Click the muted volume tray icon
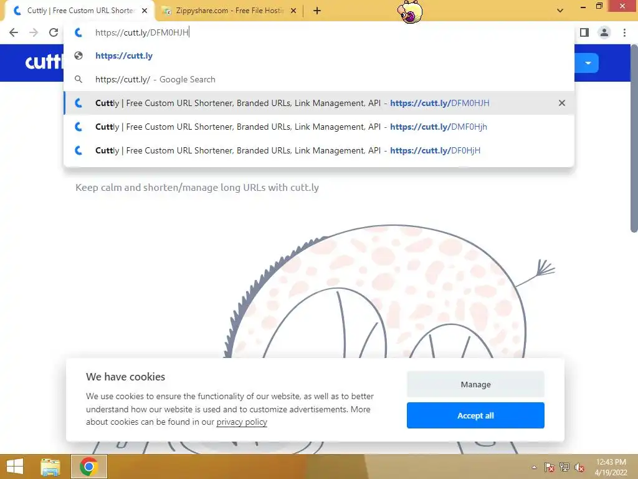This screenshot has width=638, height=479. 579,467
